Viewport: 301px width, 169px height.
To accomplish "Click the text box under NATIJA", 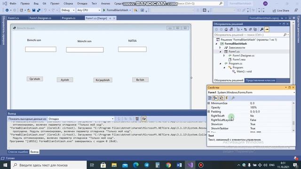I will pos(132,49).
